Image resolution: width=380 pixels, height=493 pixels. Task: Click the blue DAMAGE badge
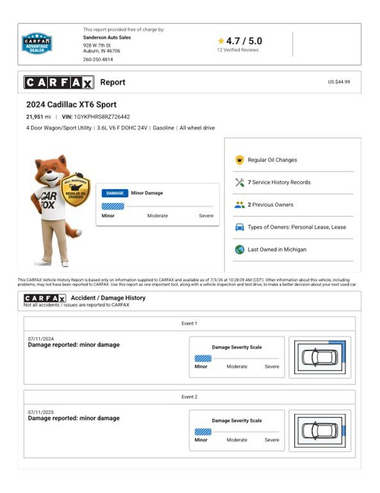(x=115, y=193)
